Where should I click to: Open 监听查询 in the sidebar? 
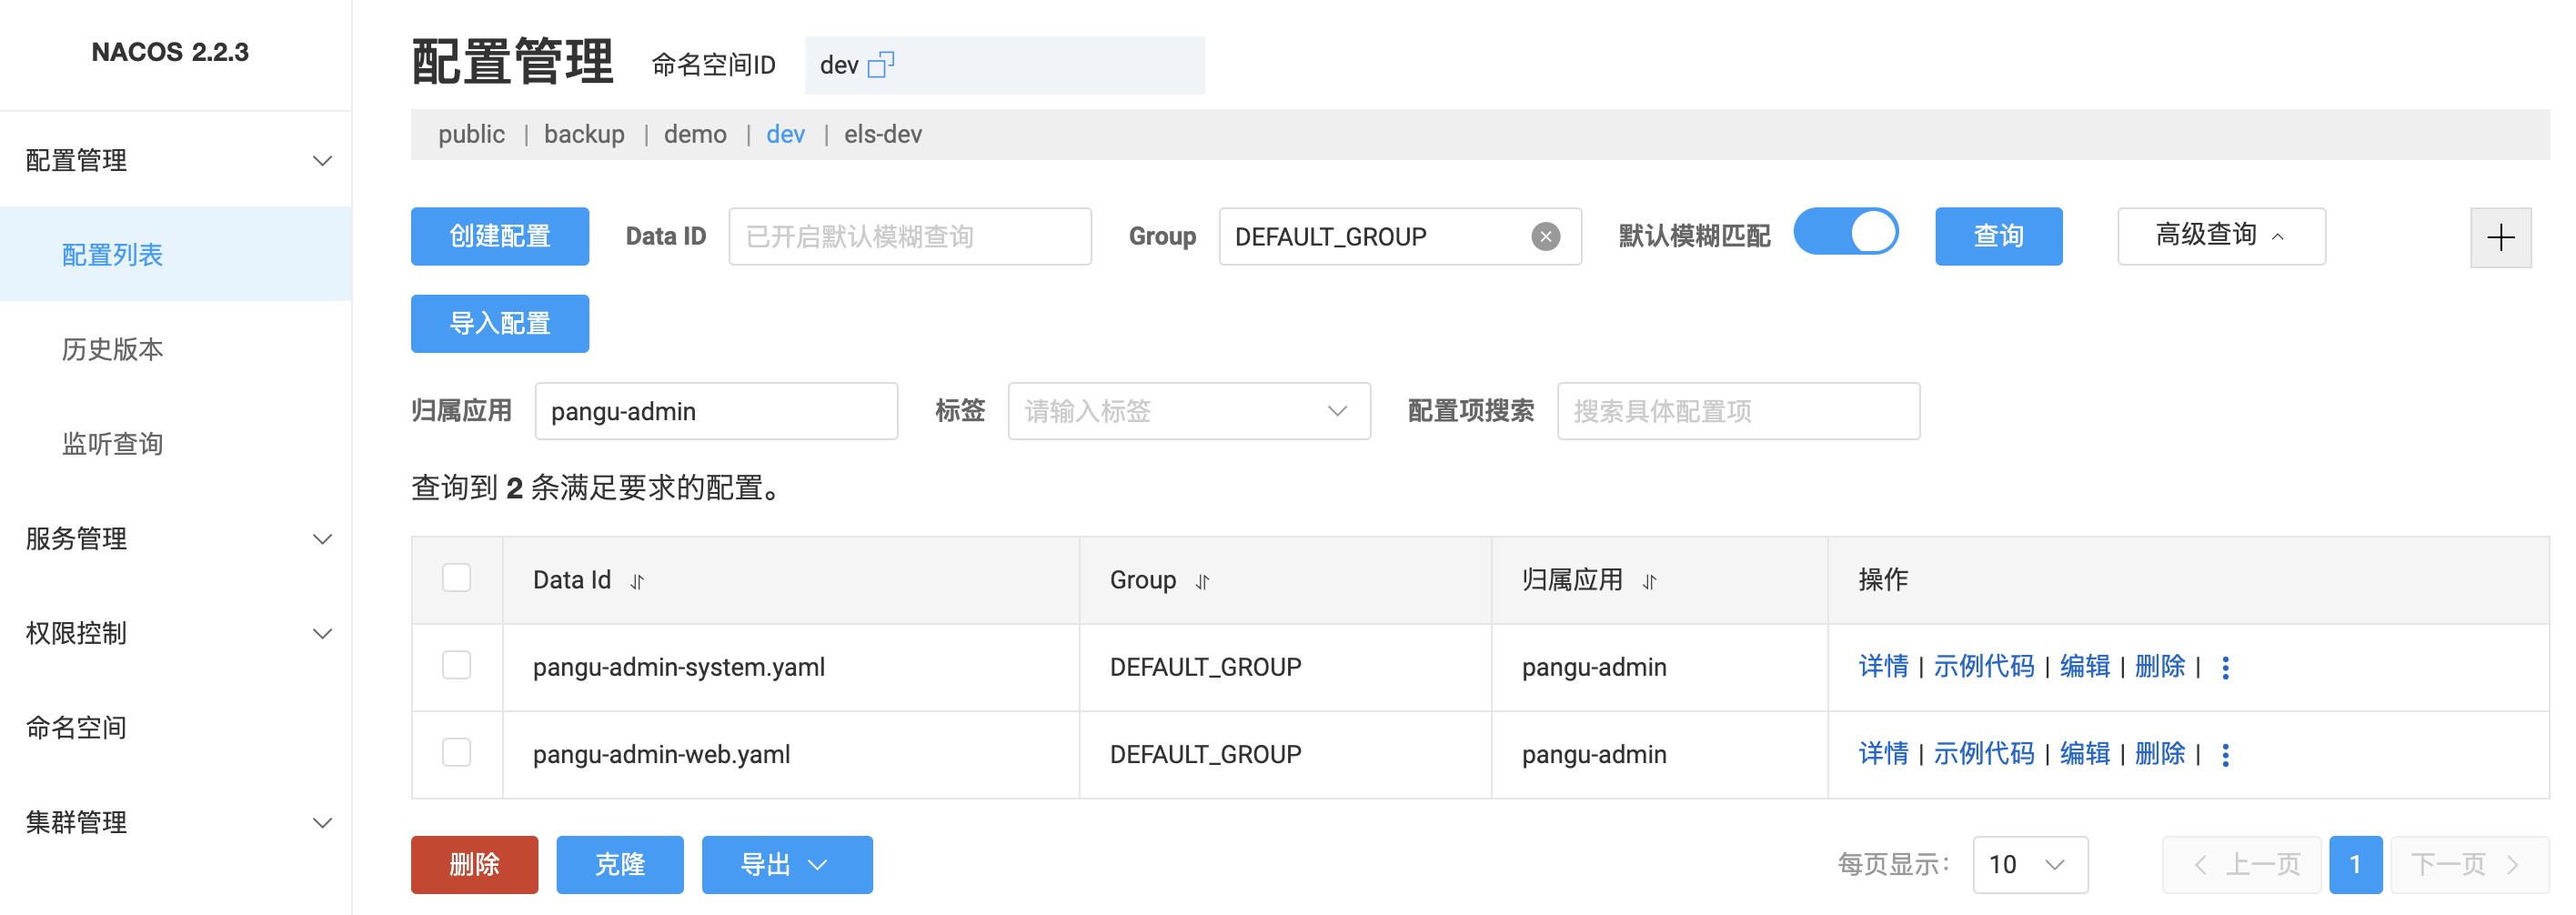176,444
